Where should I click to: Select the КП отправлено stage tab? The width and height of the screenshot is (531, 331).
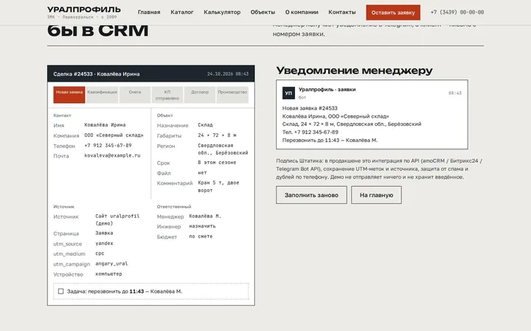[x=167, y=95]
